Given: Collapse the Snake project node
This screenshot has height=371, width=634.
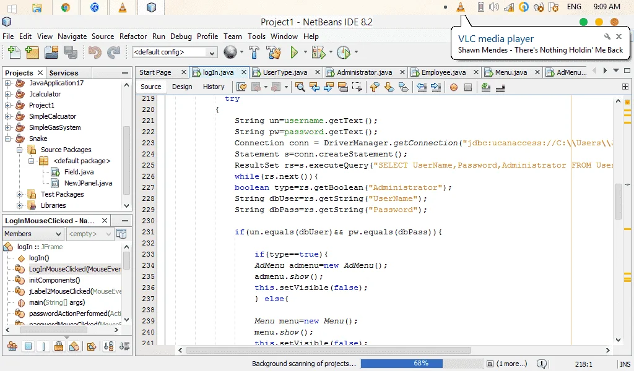Looking at the screenshot, I should point(7,139).
